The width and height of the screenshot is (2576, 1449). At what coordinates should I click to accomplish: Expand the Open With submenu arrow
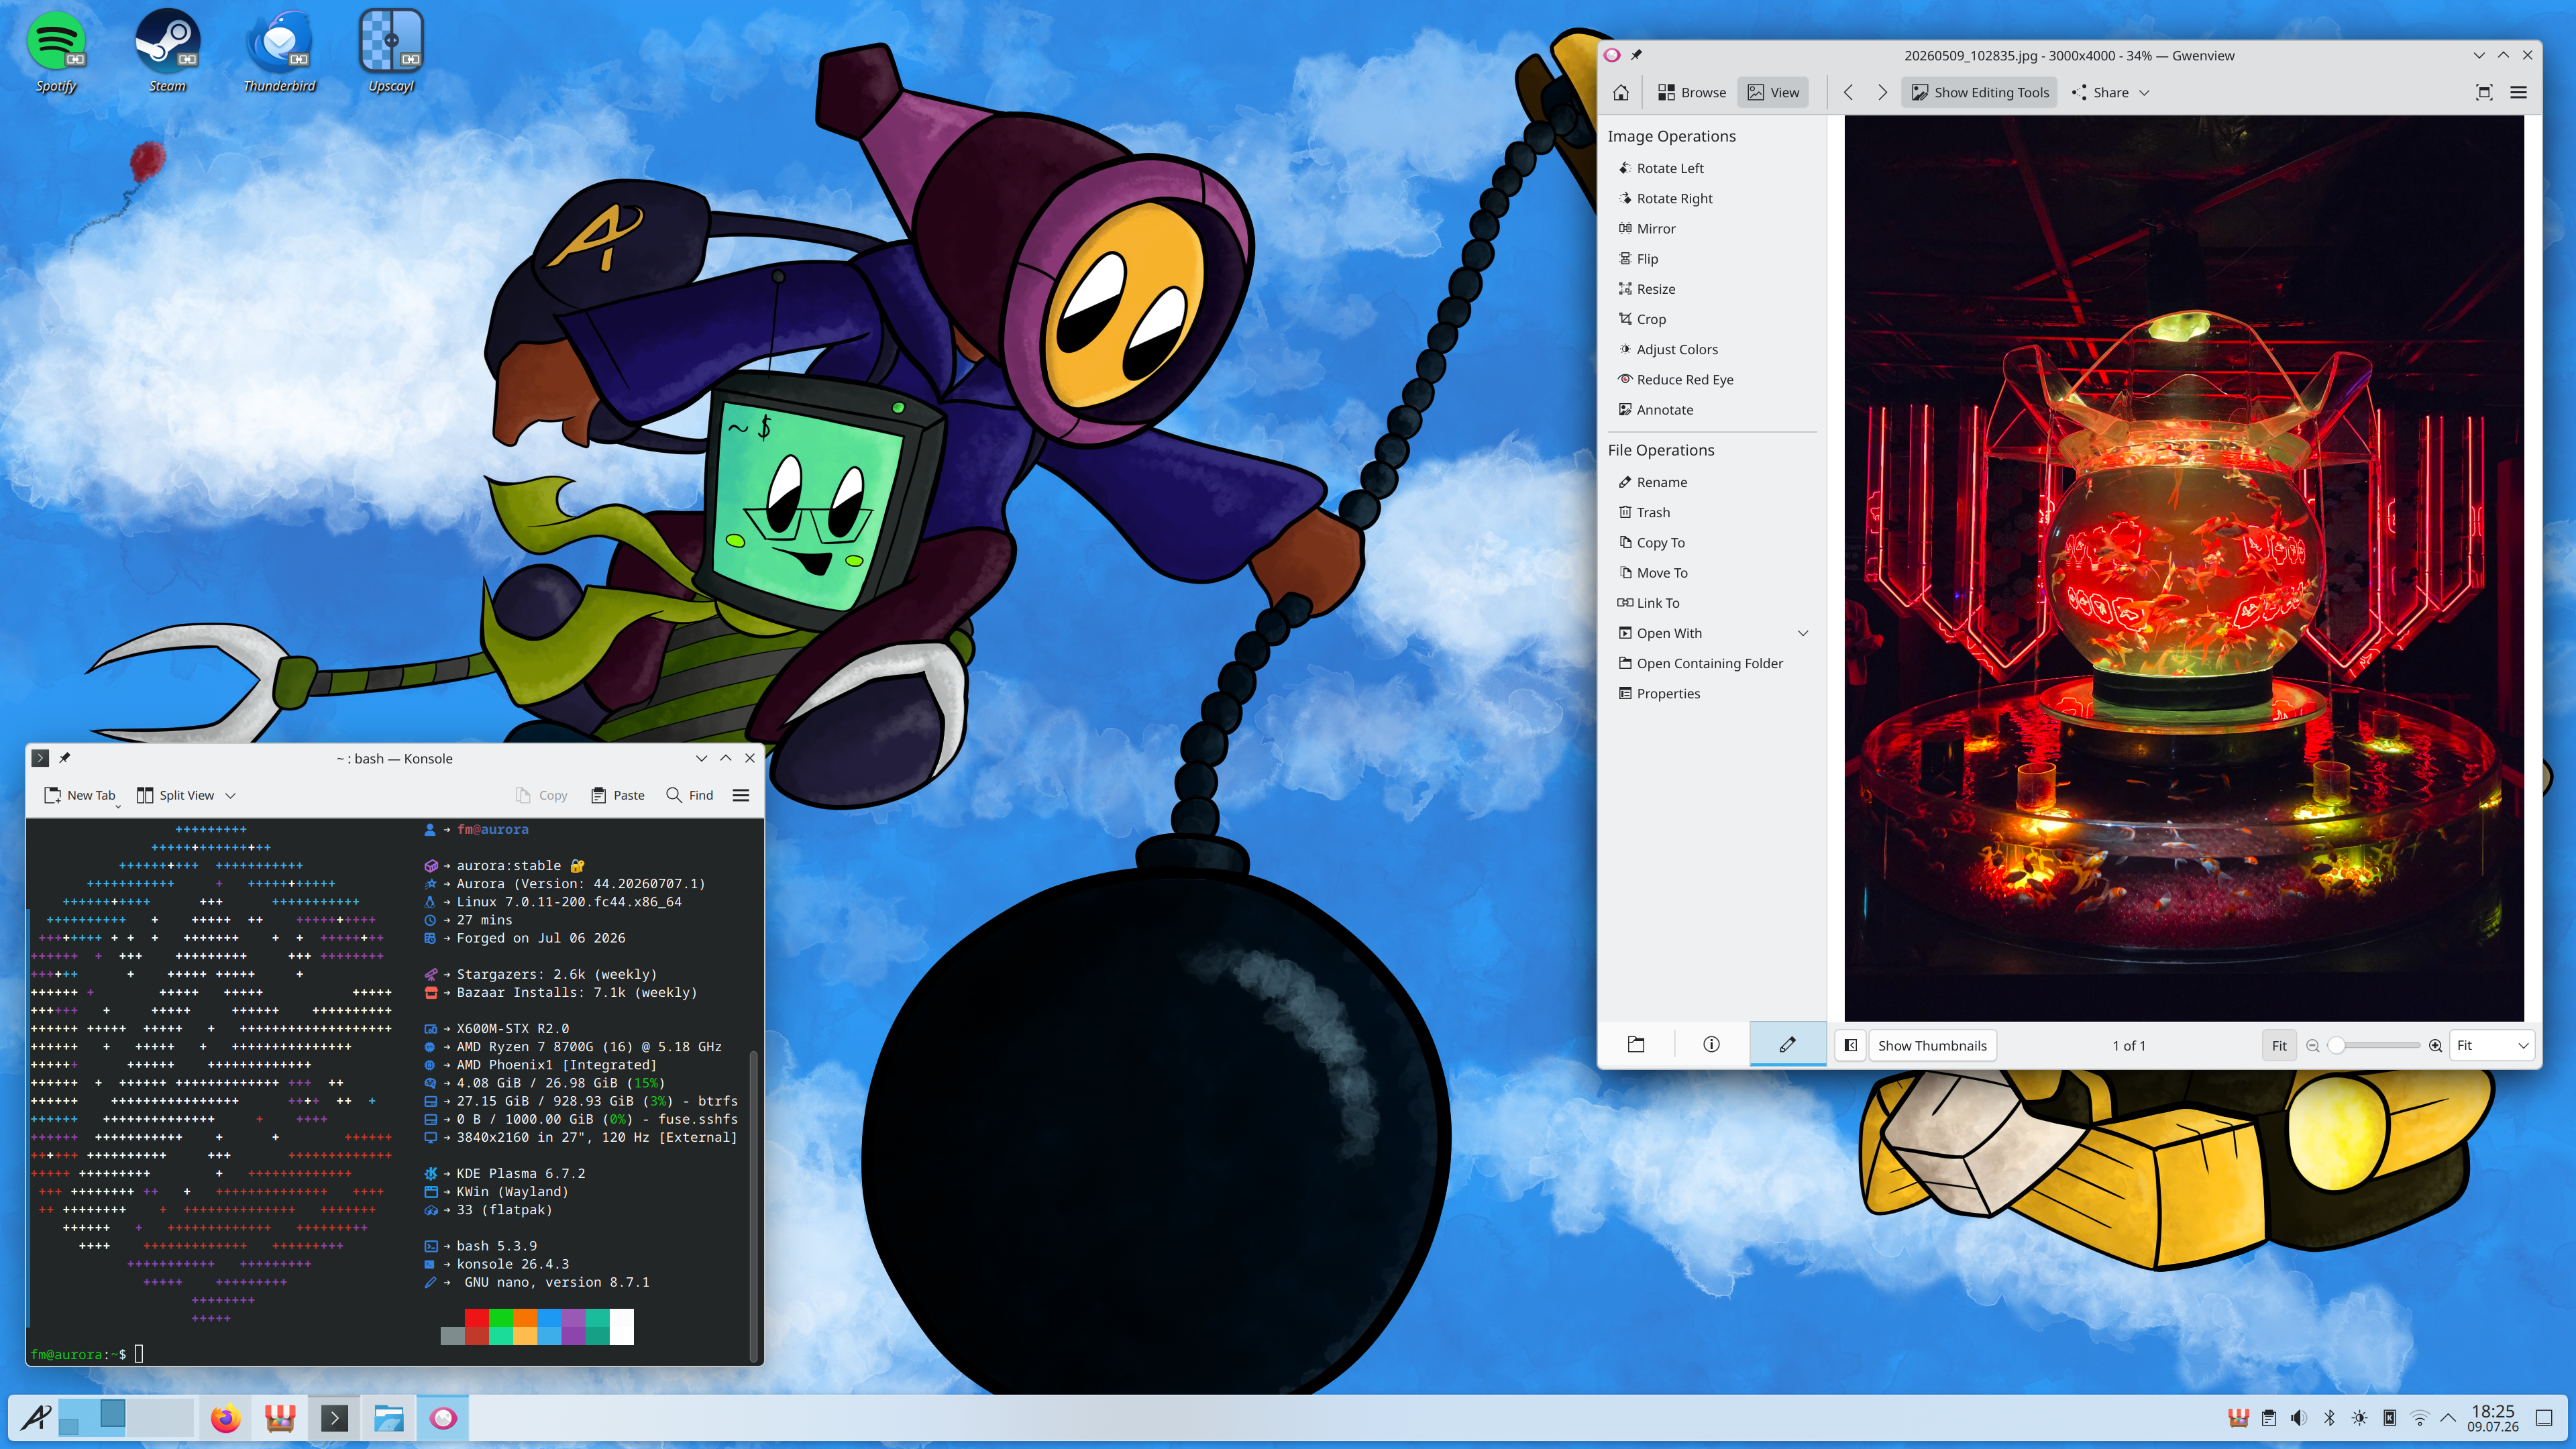coord(1803,633)
